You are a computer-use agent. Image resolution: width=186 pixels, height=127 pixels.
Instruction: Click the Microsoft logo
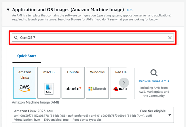pyautogui.click(x=97, y=88)
